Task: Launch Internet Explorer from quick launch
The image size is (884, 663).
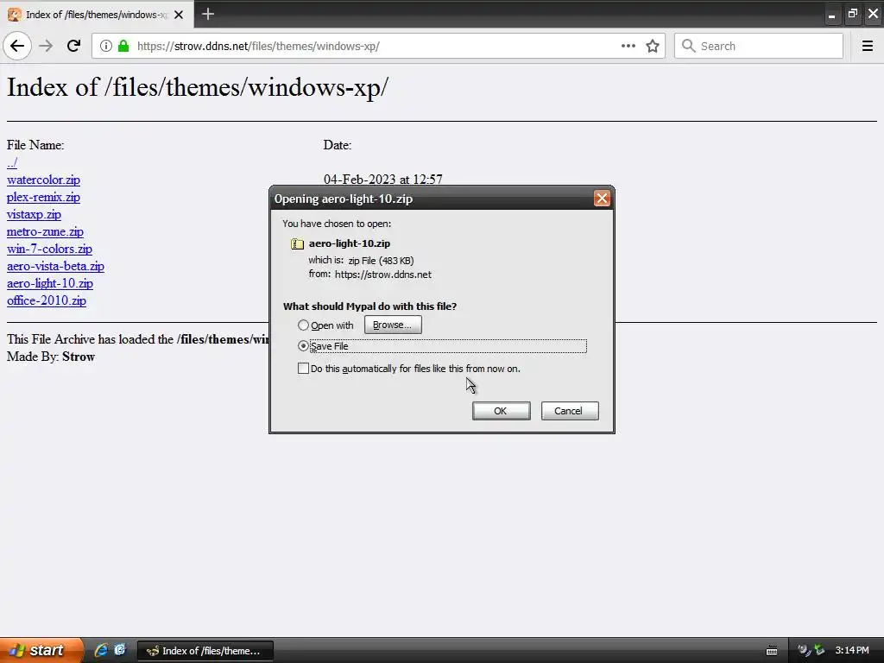Action: click(101, 650)
